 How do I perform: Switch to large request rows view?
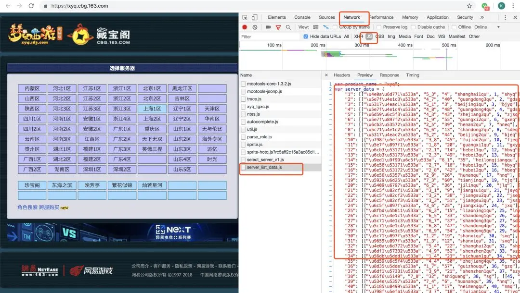coord(316,27)
